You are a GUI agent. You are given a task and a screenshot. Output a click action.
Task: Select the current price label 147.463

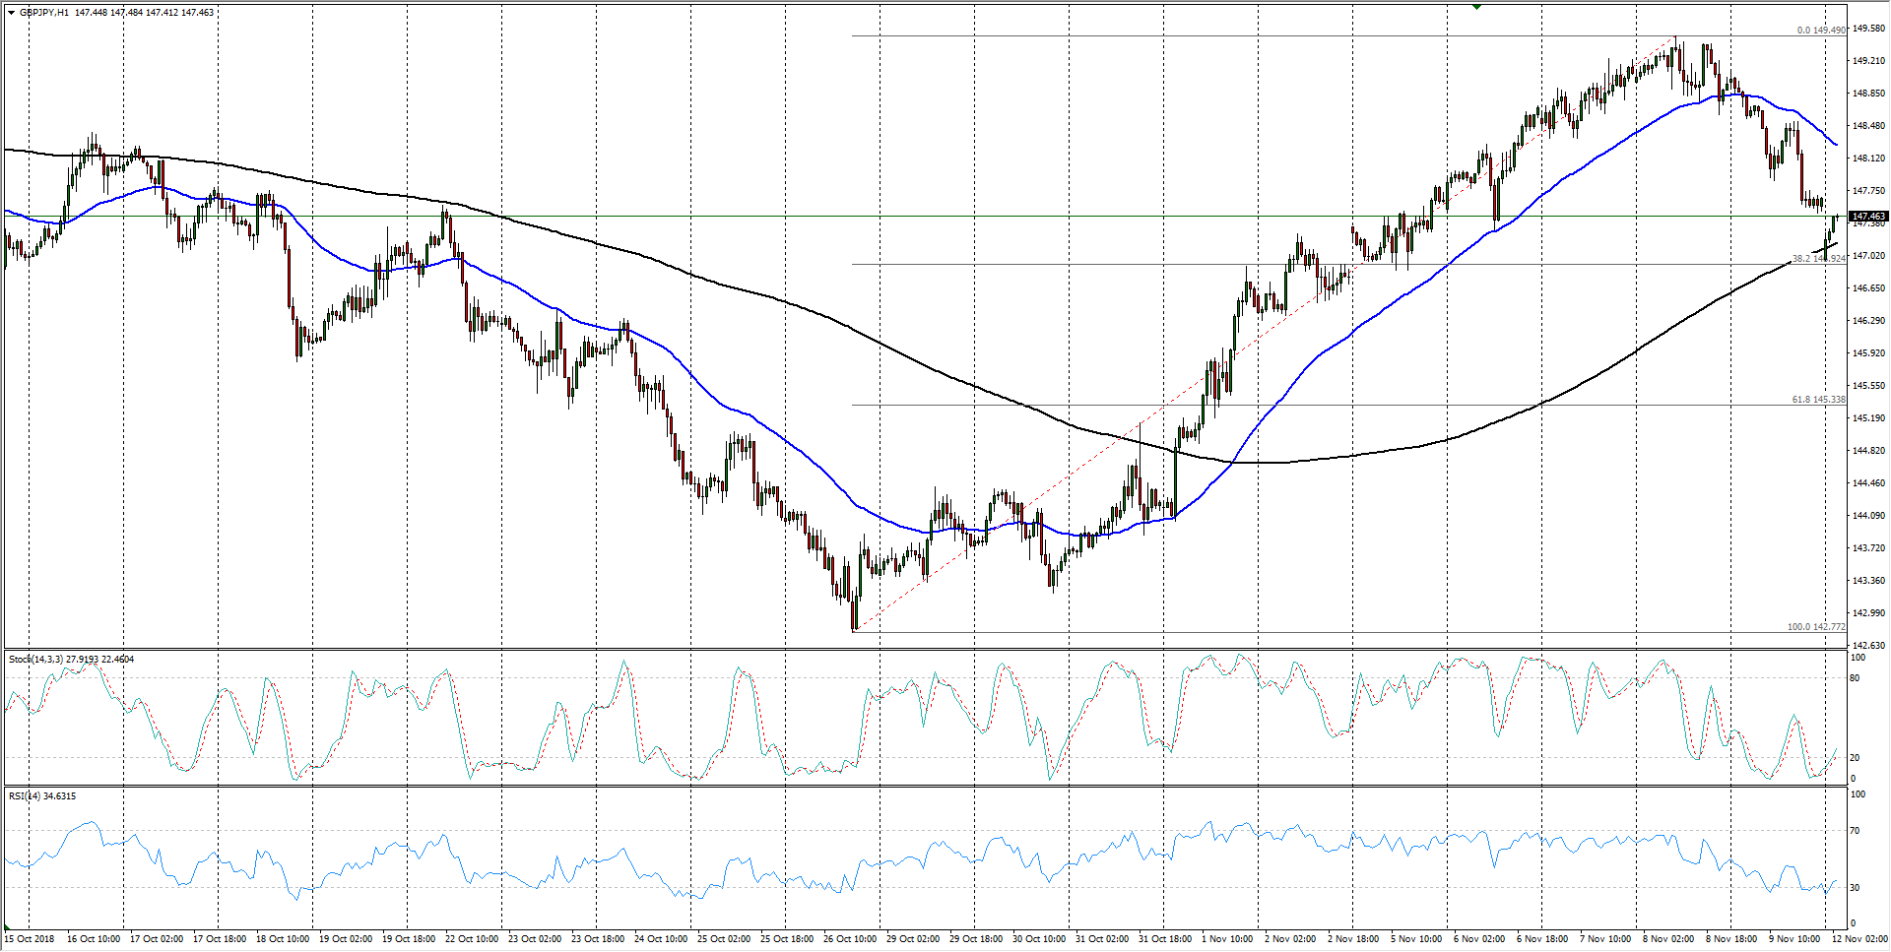(1867, 216)
